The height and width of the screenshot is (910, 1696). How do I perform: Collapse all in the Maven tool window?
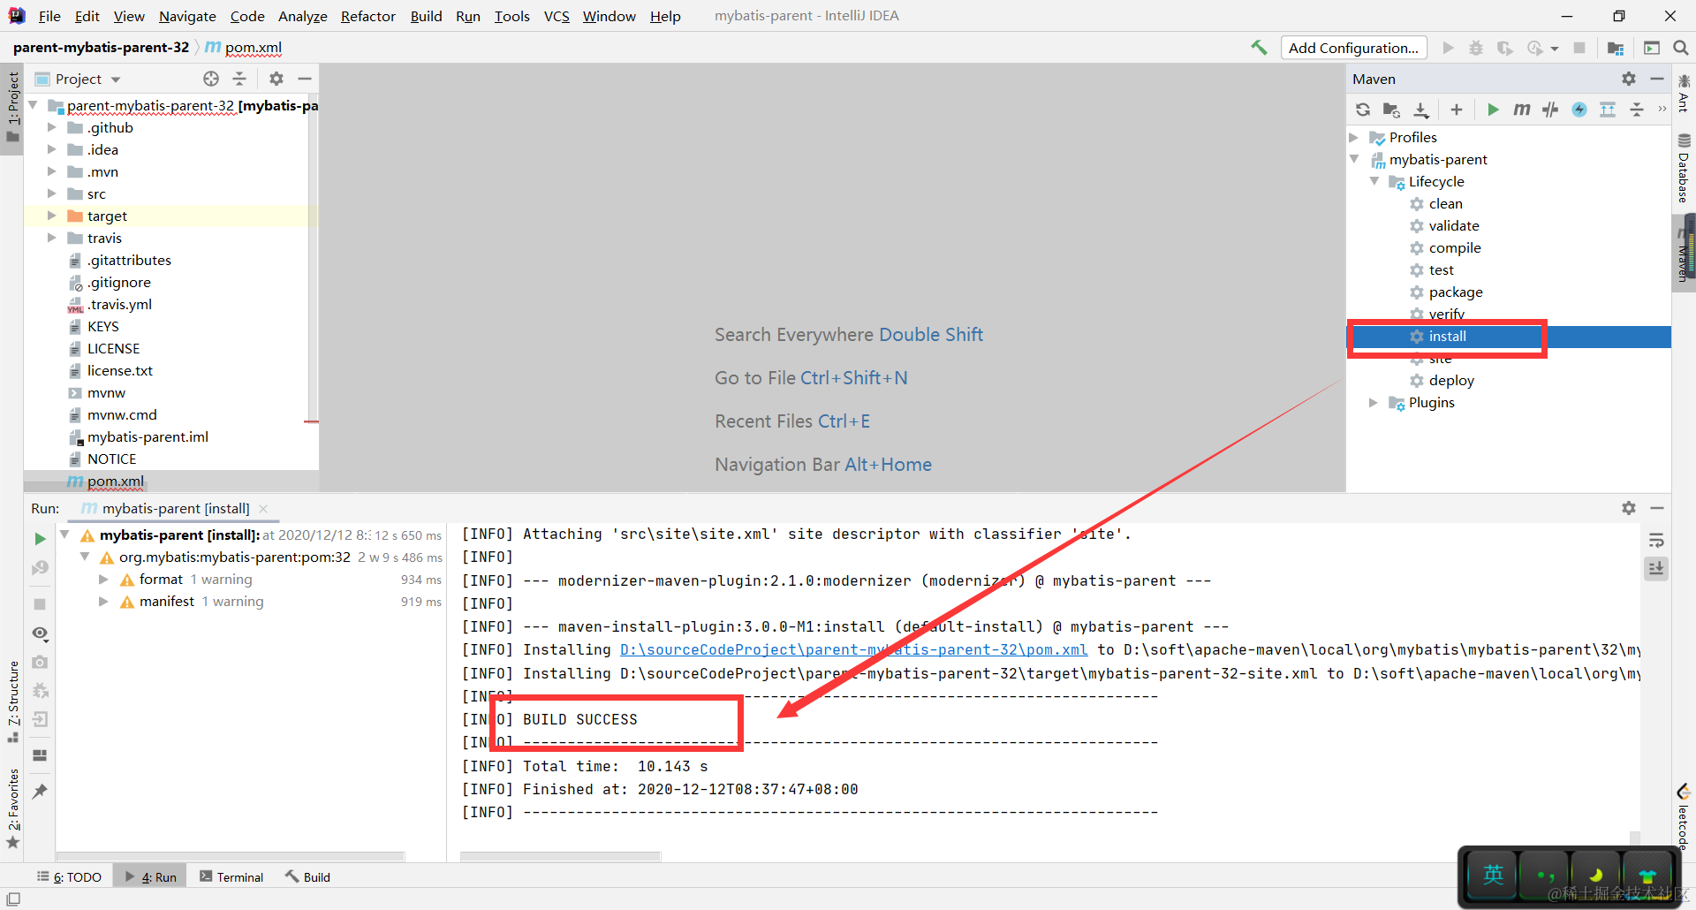coord(1637,110)
